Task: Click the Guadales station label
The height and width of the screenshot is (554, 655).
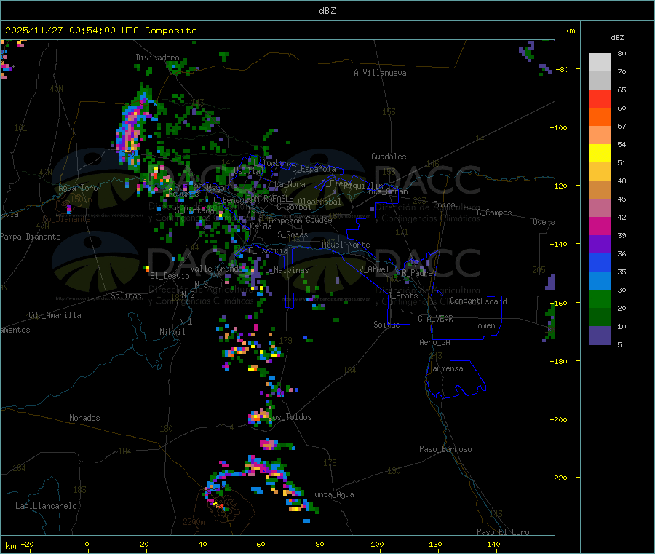Action: coord(389,157)
